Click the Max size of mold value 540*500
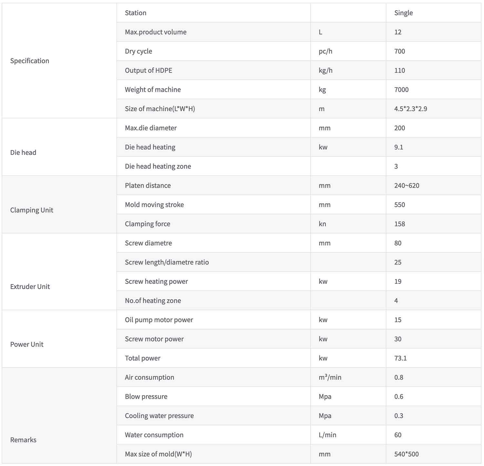This screenshot has width=484, height=466. pyautogui.click(x=406, y=454)
